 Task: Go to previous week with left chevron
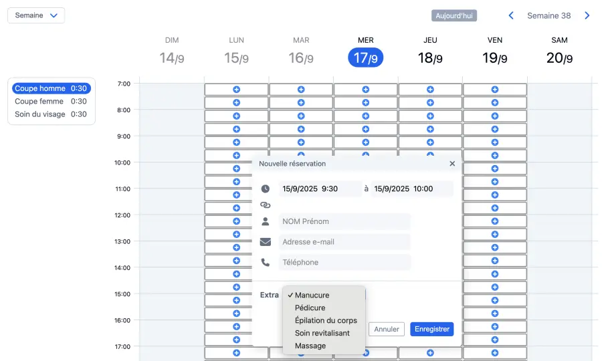pos(511,15)
